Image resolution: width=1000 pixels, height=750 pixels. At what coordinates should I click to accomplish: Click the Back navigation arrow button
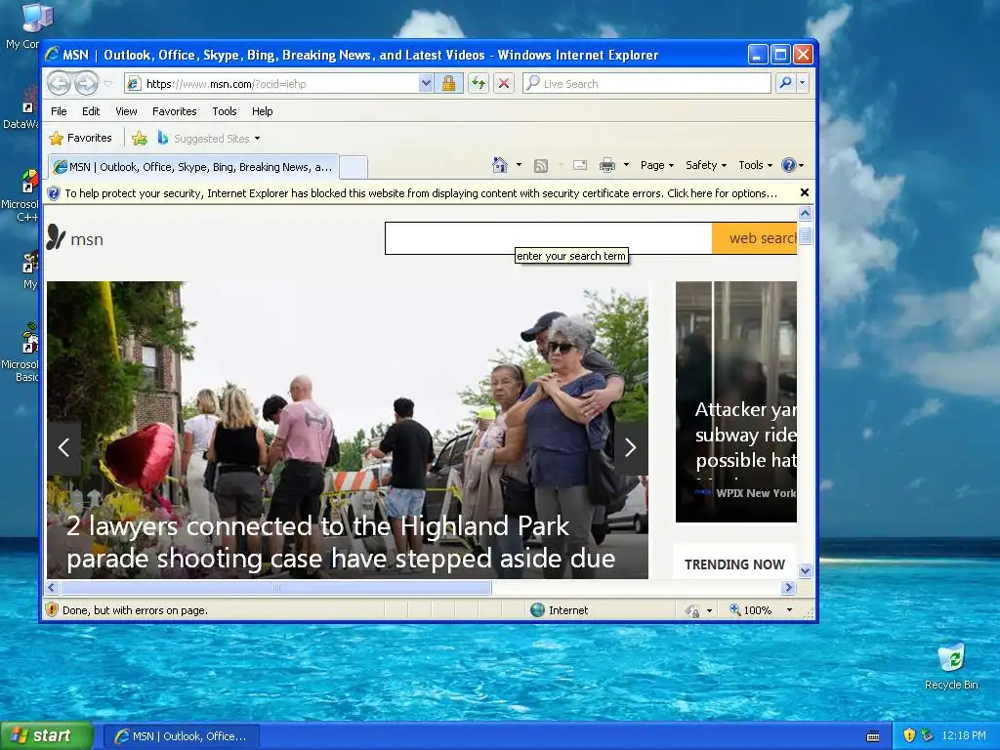click(59, 84)
